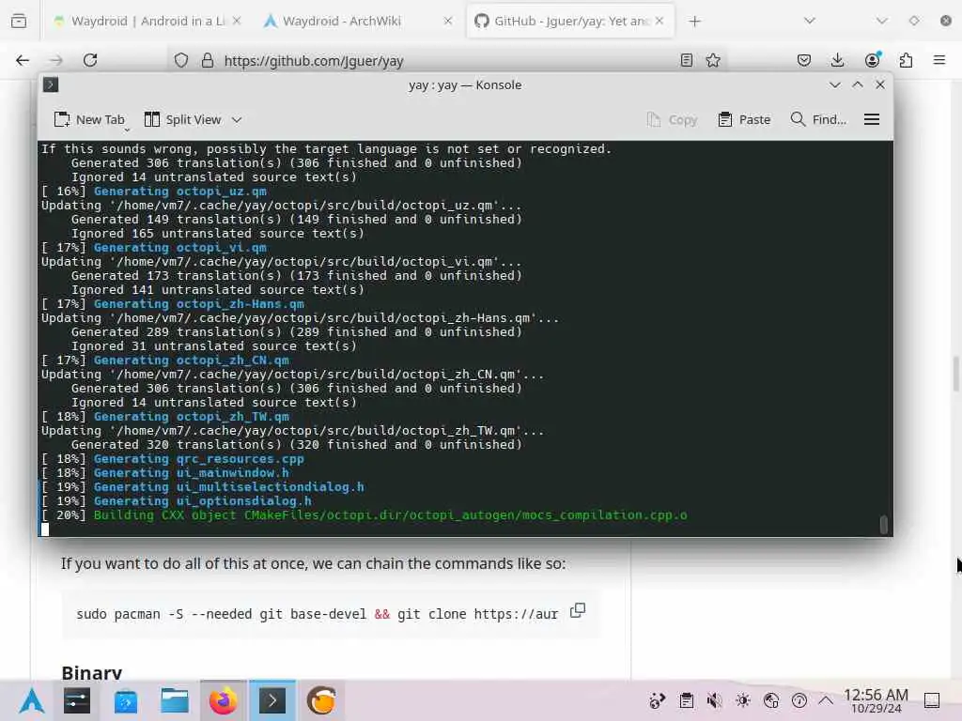Screen dimensions: 962x721
Task: Bookmark this page with the star
Action: coord(713,60)
